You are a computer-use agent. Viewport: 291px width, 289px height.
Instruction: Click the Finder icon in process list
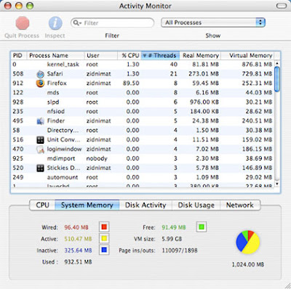click(x=40, y=121)
